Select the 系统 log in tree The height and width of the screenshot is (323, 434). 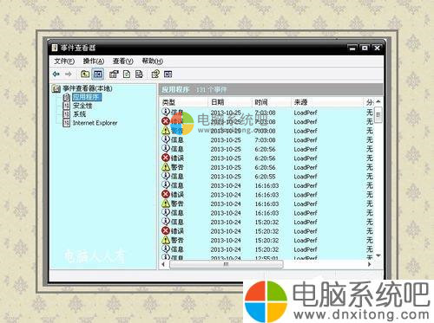tap(79, 114)
